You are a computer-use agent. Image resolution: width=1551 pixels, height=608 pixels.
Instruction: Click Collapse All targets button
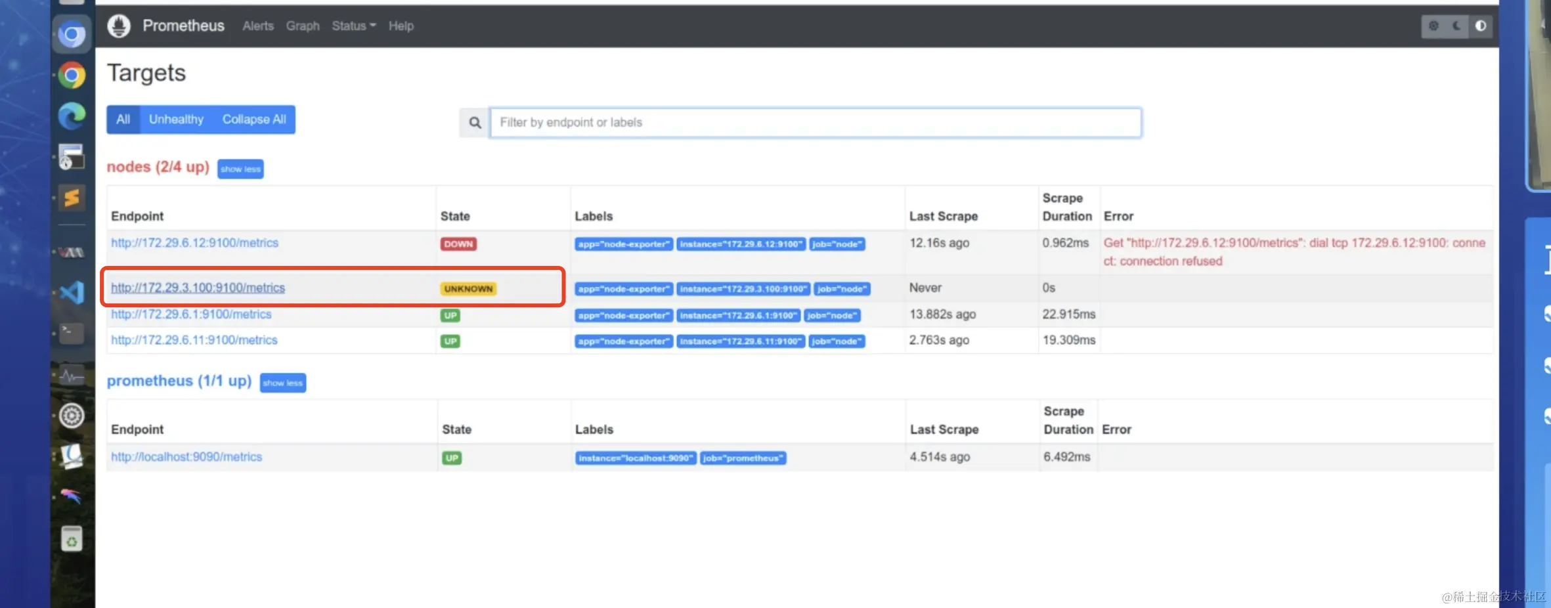coord(254,119)
